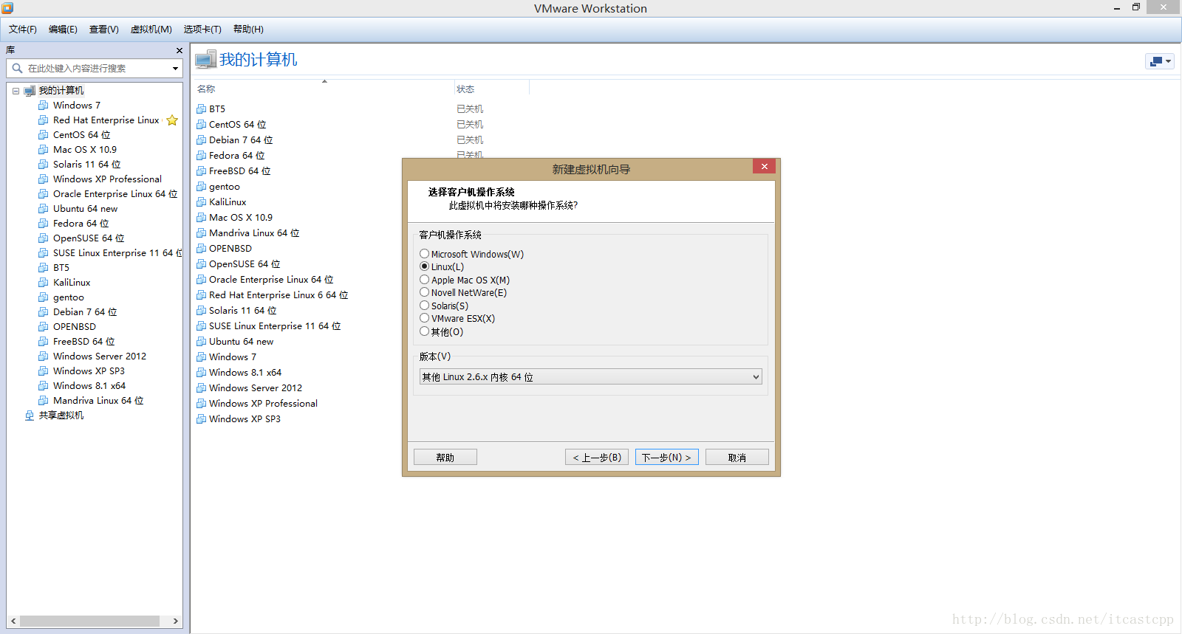Select KaliLinux in the main list

[x=228, y=202]
